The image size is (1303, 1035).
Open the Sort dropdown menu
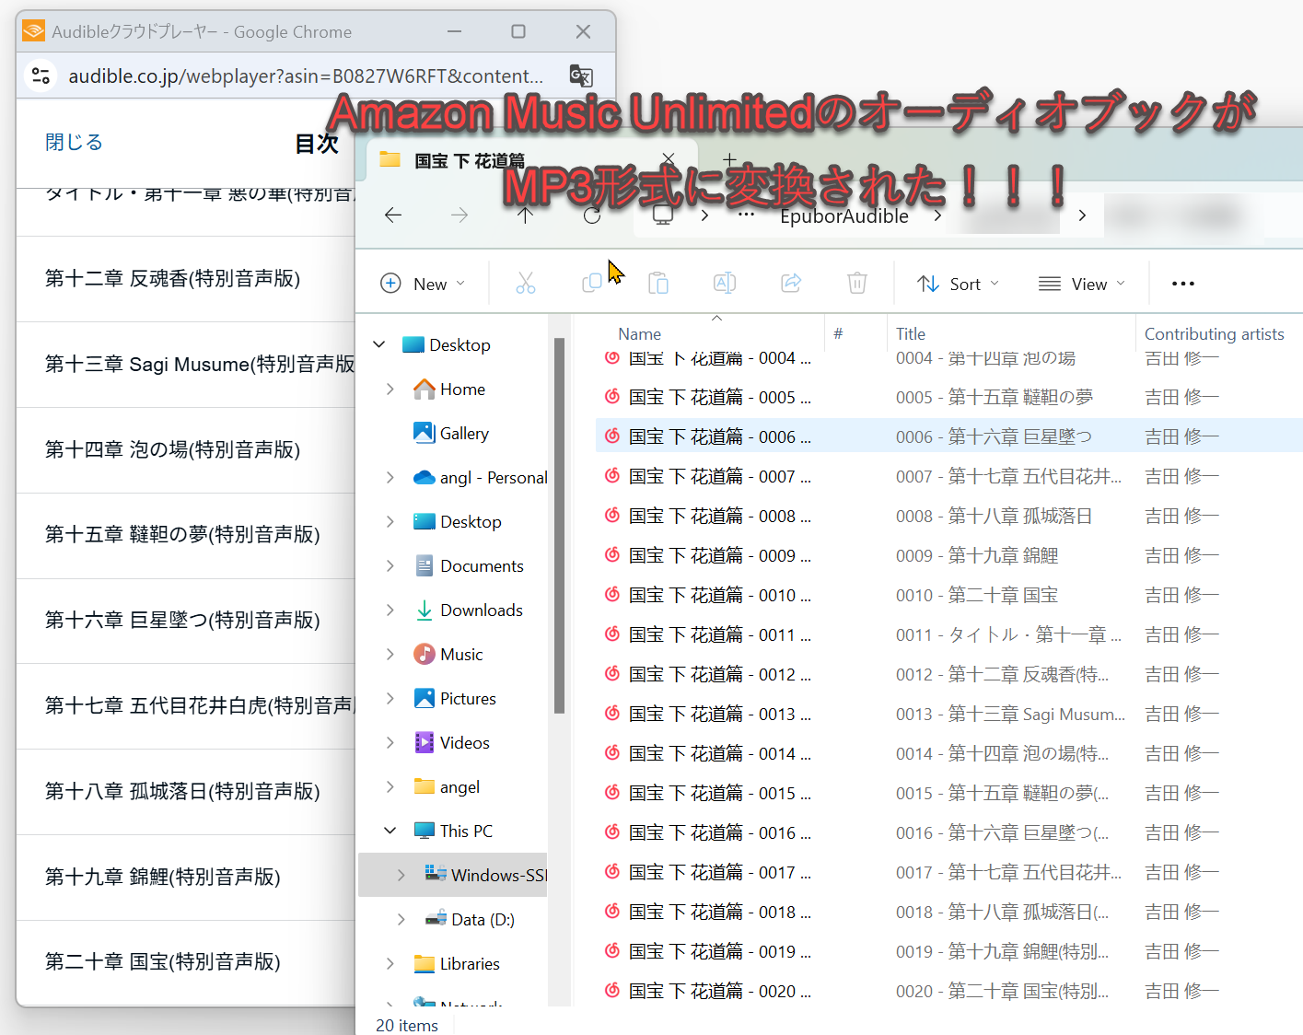coord(959,284)
